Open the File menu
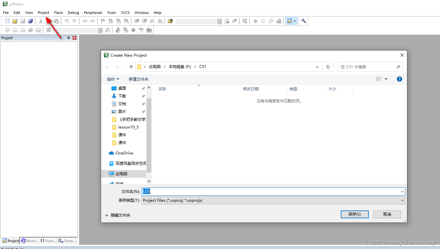 6,13
